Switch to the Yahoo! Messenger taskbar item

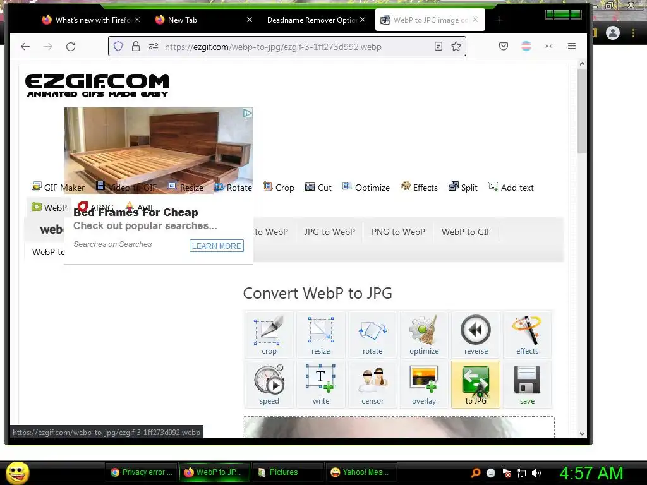pos(361,472)
